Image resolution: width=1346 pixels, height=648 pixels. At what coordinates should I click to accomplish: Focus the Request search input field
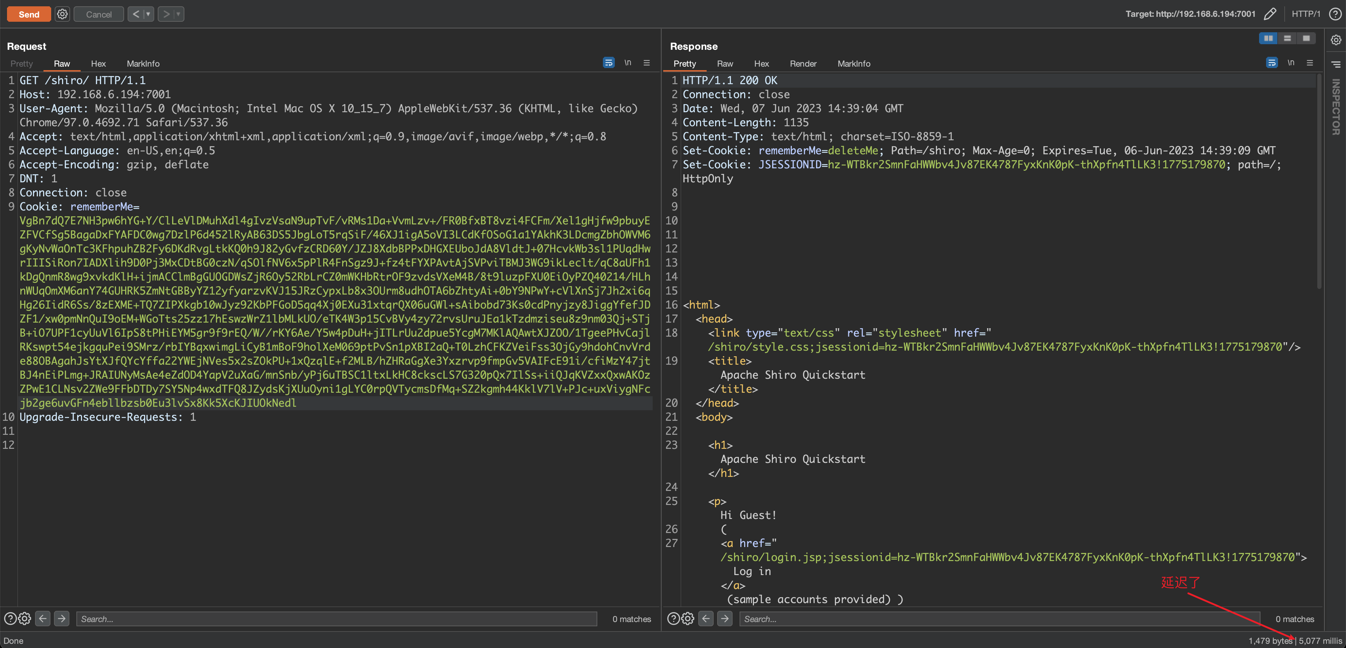point(336,619)
